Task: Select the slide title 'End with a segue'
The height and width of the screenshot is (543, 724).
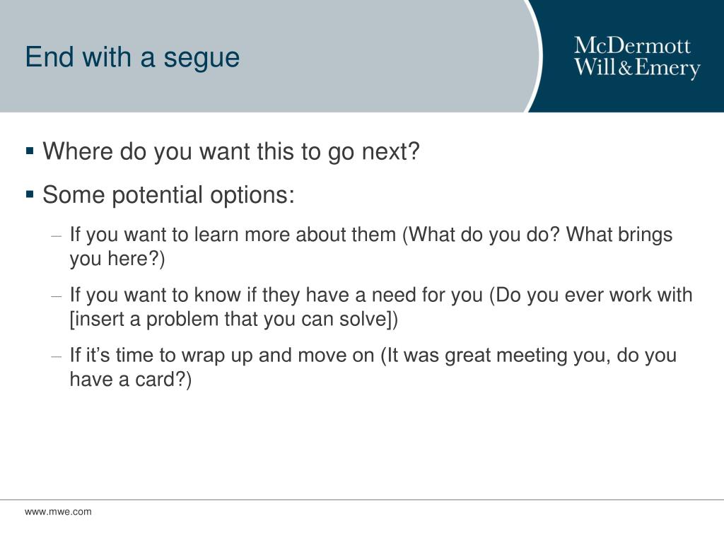Action: [x=132, y=58]
